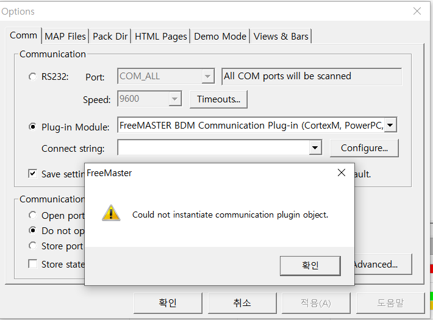Screen dimensions: 433x320
Task: Switch to the HTML Pages tab
Action: click(x=161, y=36)
